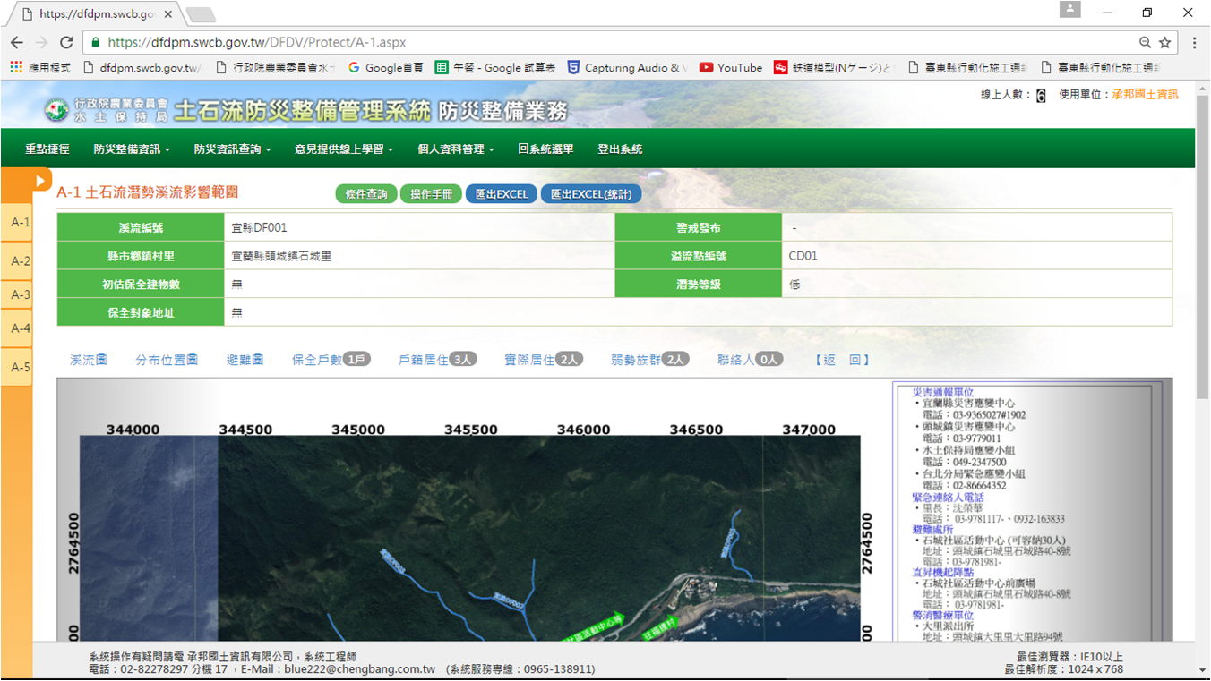1211x681 pixels.
Task: Open the Google首頁 bookmark
Action: (x=385, y=67)
